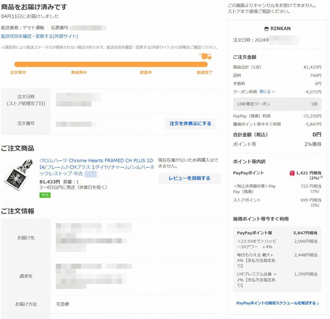Click the green 中古 tag

pos(45,195)
